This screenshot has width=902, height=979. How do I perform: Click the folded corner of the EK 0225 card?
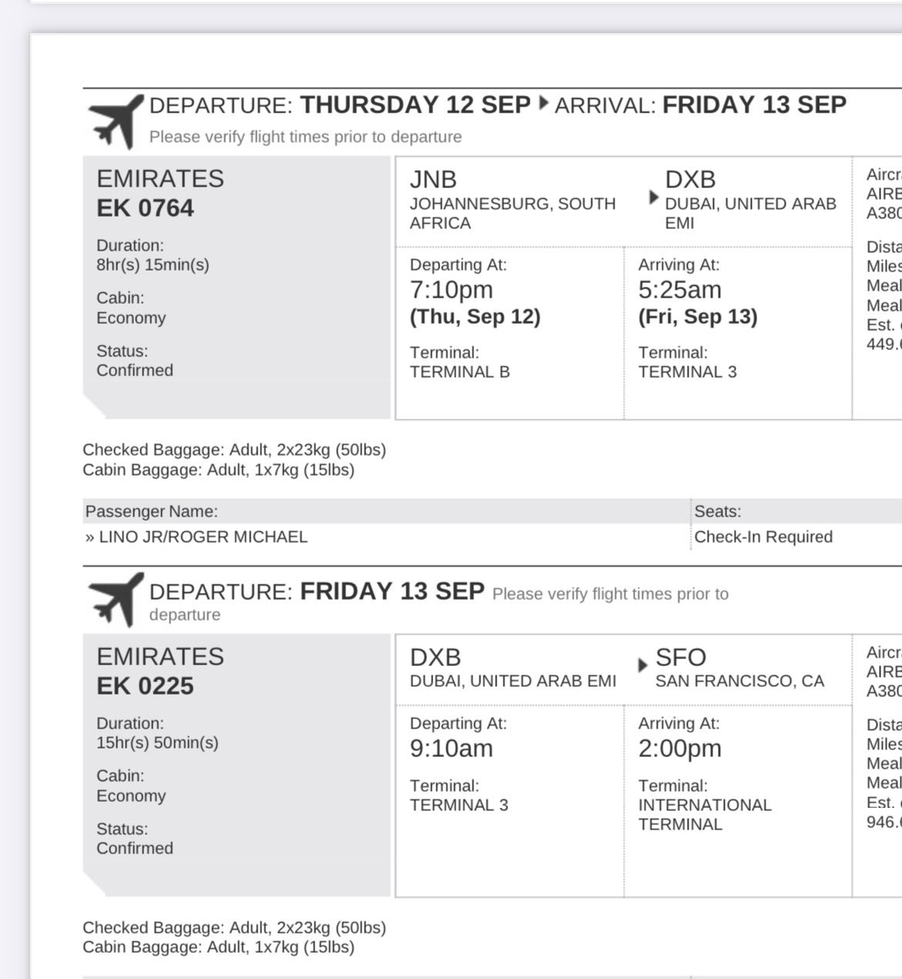pos(94,883)
